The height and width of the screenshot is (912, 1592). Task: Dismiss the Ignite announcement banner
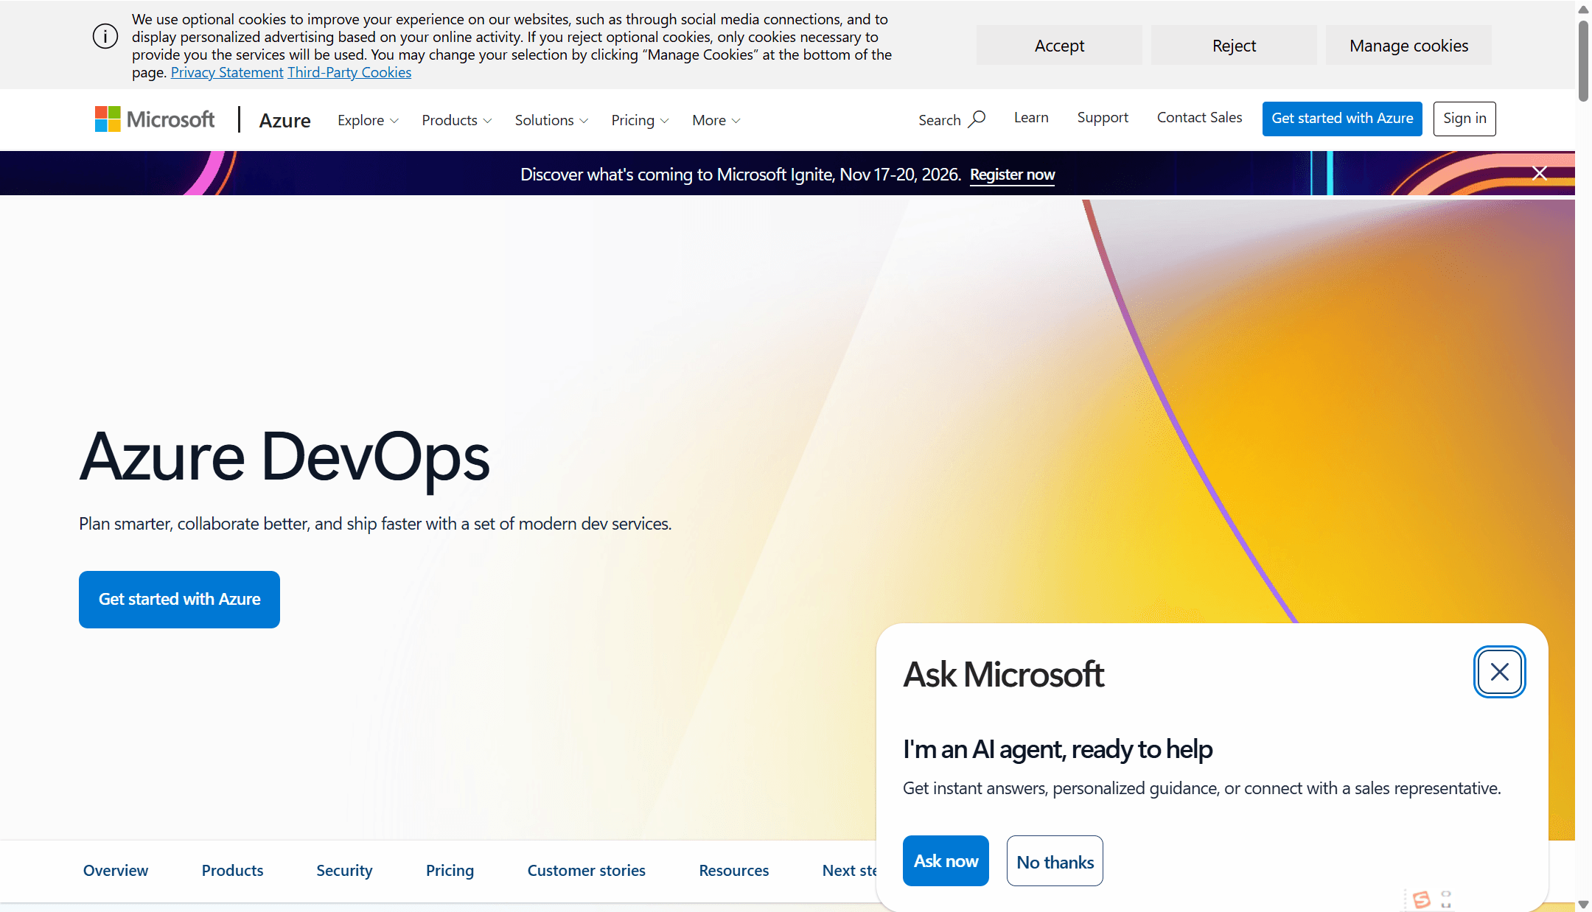[1539, 173]
